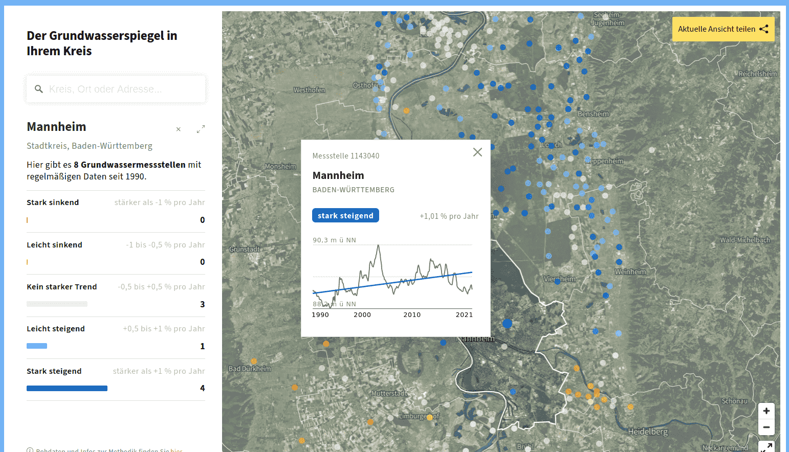Click the 'Stark sinkend' category label
789x452 pixels.
tap(53, 202)
